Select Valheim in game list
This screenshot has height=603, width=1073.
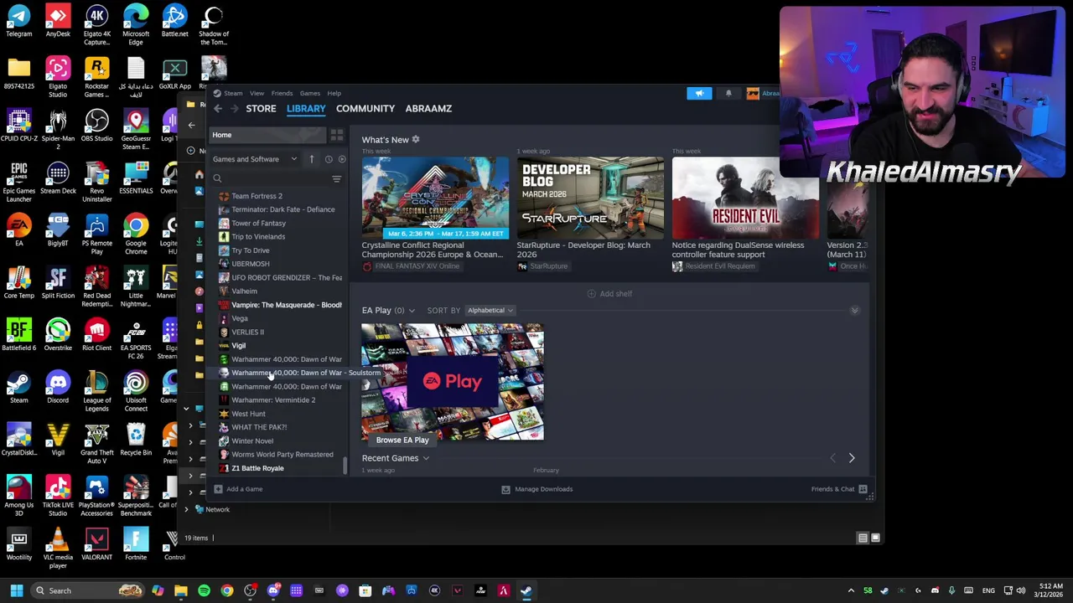pos(244,291)
